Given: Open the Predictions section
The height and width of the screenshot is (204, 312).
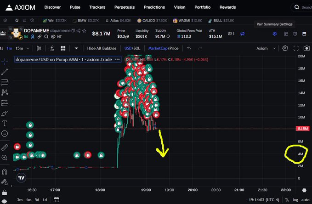Looking at the screenshot, I should 154,7.
